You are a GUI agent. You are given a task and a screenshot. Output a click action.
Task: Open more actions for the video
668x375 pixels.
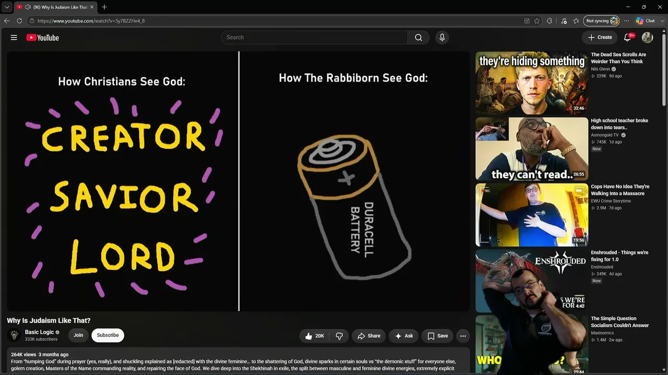point(463,336)
